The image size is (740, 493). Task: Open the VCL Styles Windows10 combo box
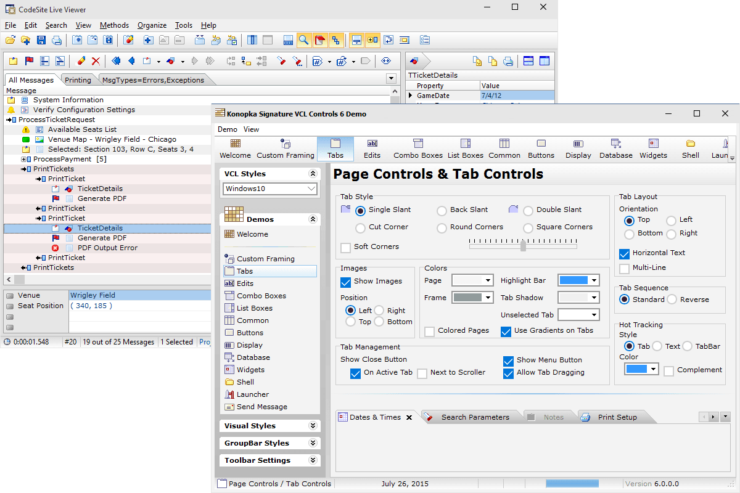pos(271,189)
